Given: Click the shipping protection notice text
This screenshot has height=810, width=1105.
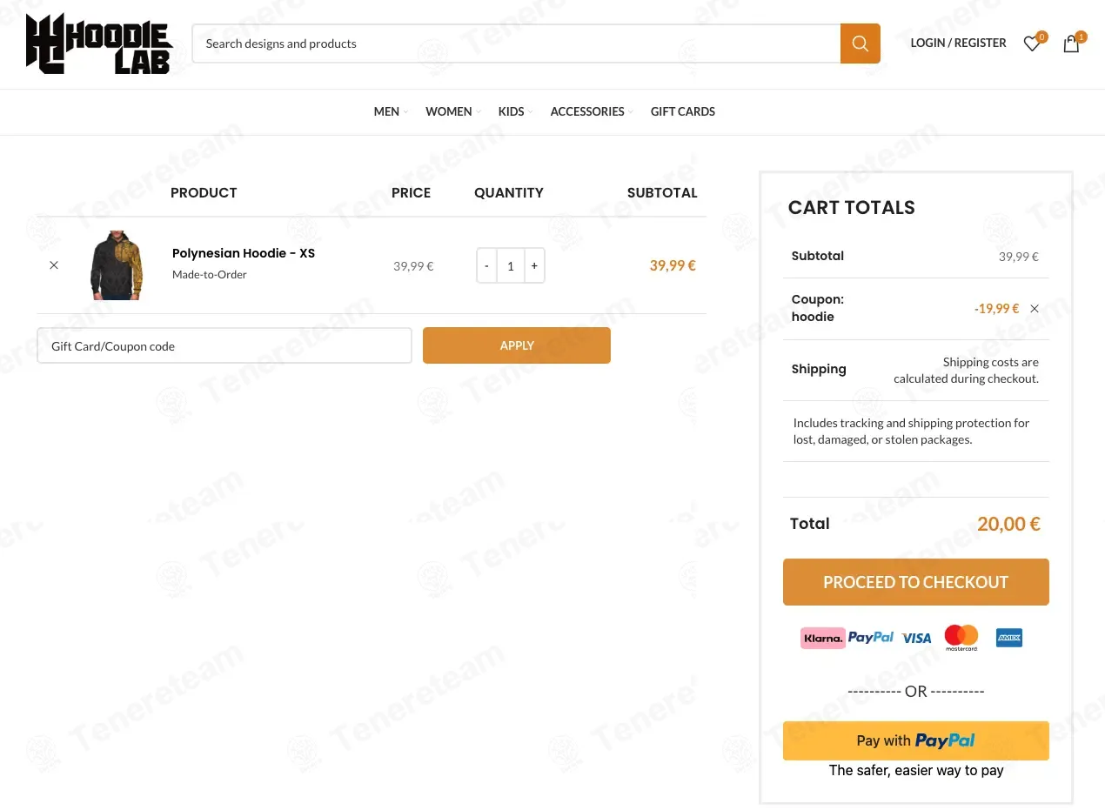Looking at the screenshot, I should (x=911, y=431).
